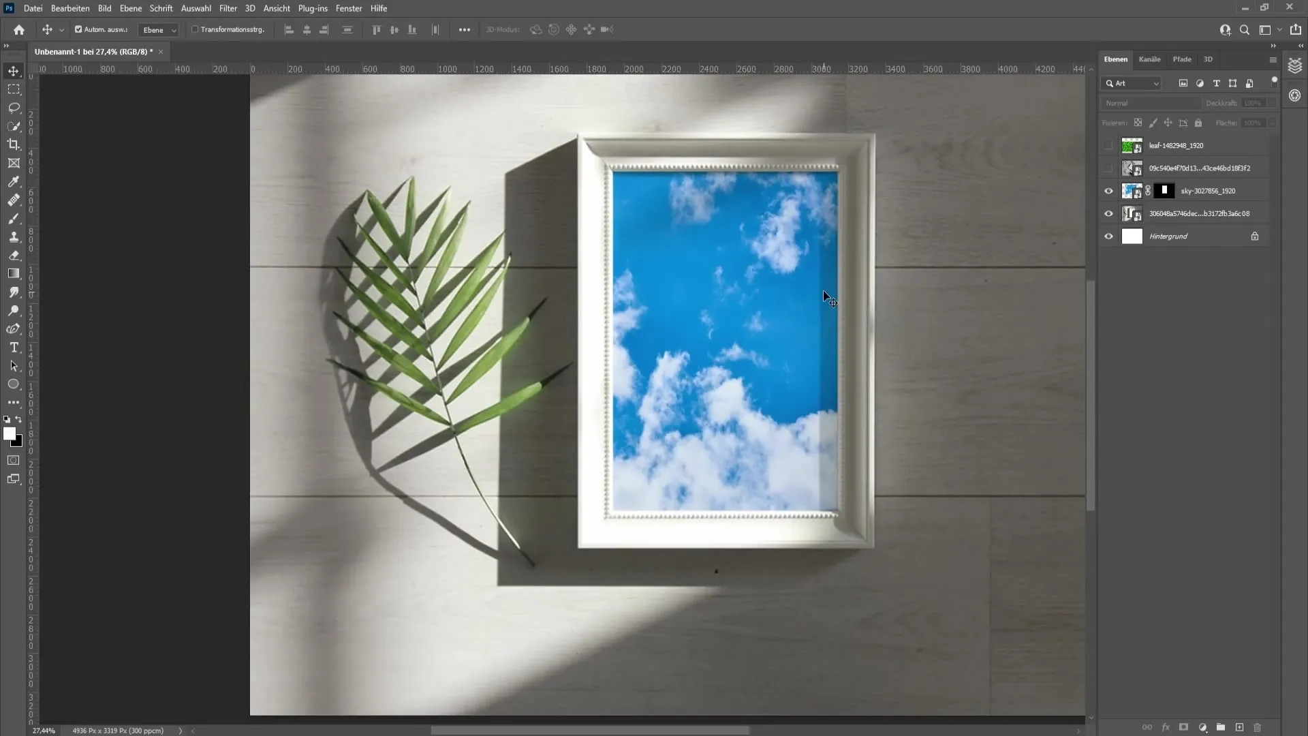Delete the selected layer with trash icon
Screen dimensions: 1308x736
point(1258,727)
